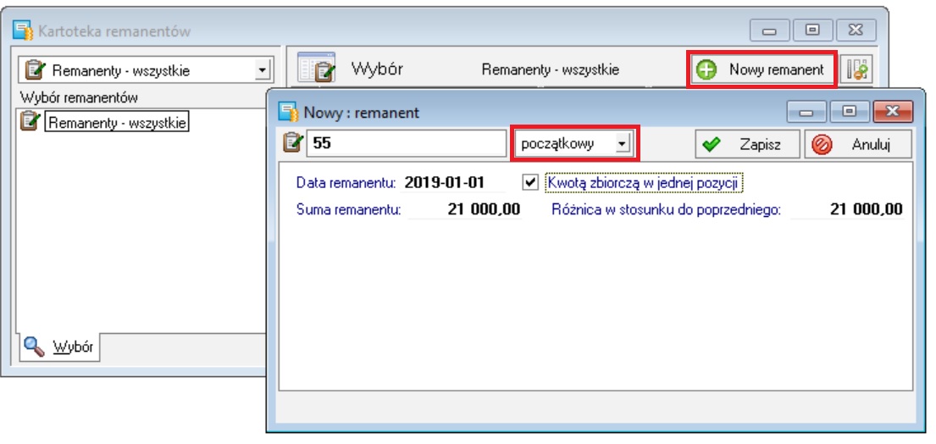Select Remanenty - wszystkie in the tree

click(117, 122)
